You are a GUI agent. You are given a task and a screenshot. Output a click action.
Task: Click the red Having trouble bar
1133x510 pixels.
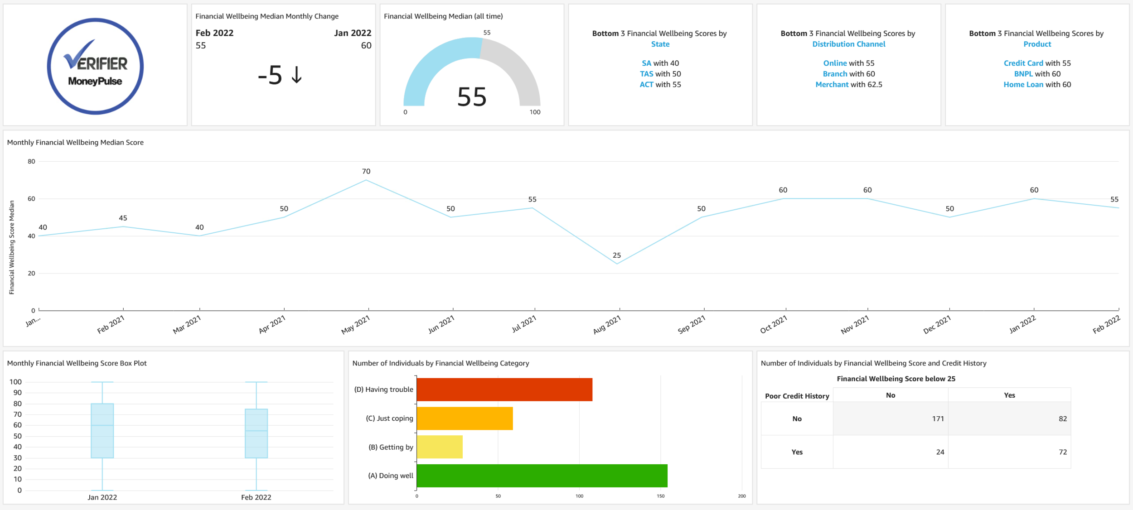(504, 390)
